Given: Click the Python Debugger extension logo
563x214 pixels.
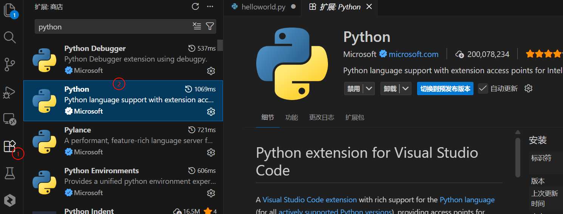Looking at the screenshot, I should coord(45,60).
